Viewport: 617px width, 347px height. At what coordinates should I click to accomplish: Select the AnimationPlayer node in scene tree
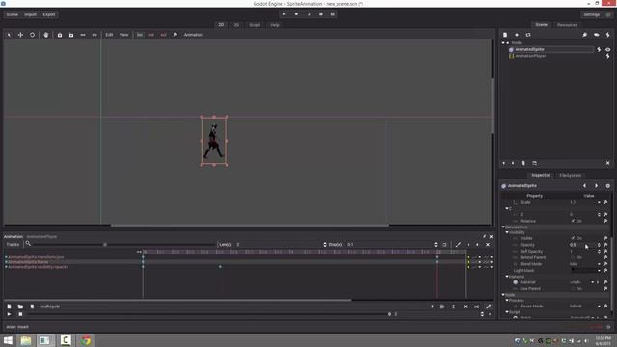[530, 56]
